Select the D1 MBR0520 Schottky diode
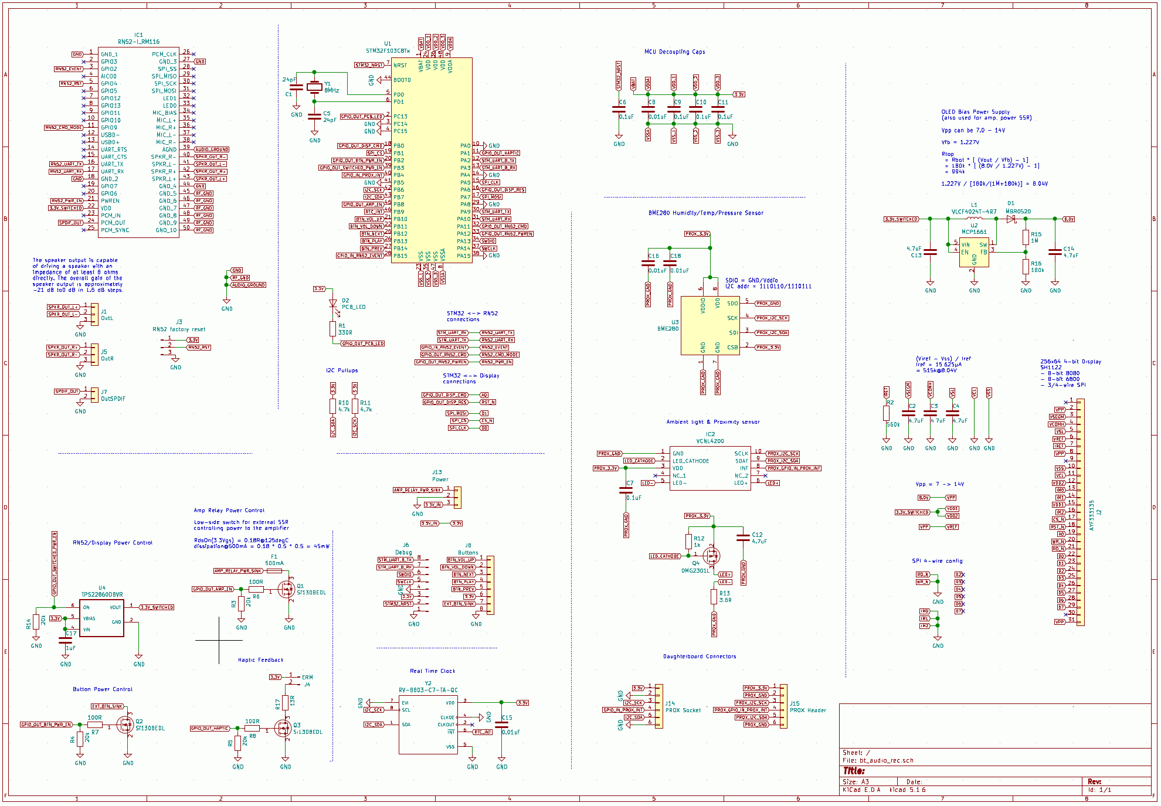1161x806 pixels. tap(1011, 219)
